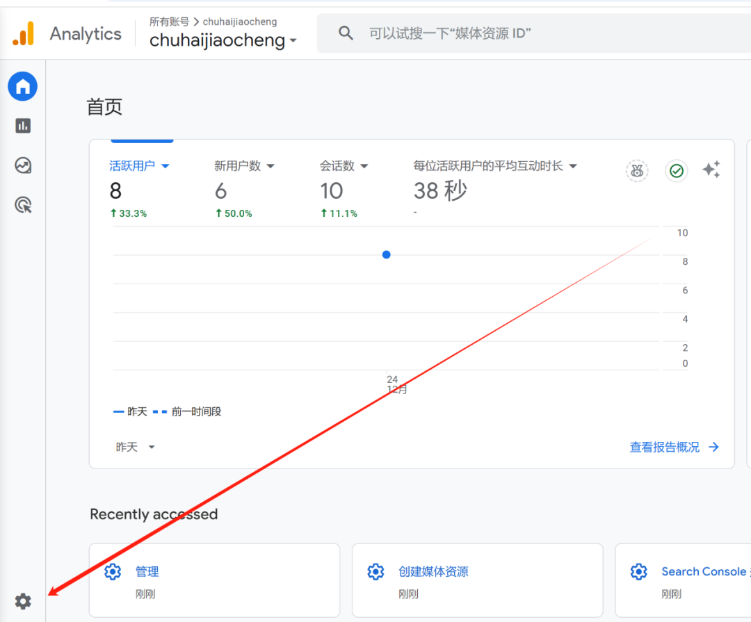Click the 创建媒体资源 card
The image size is (751, 622).
[434, 571]
